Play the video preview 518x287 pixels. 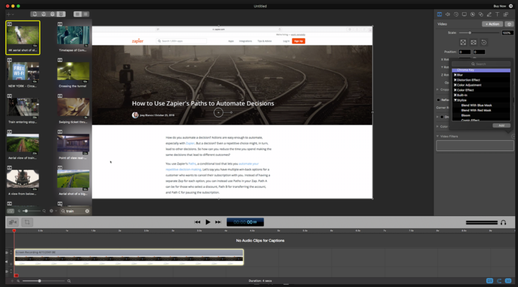click(x=208, y=222)
